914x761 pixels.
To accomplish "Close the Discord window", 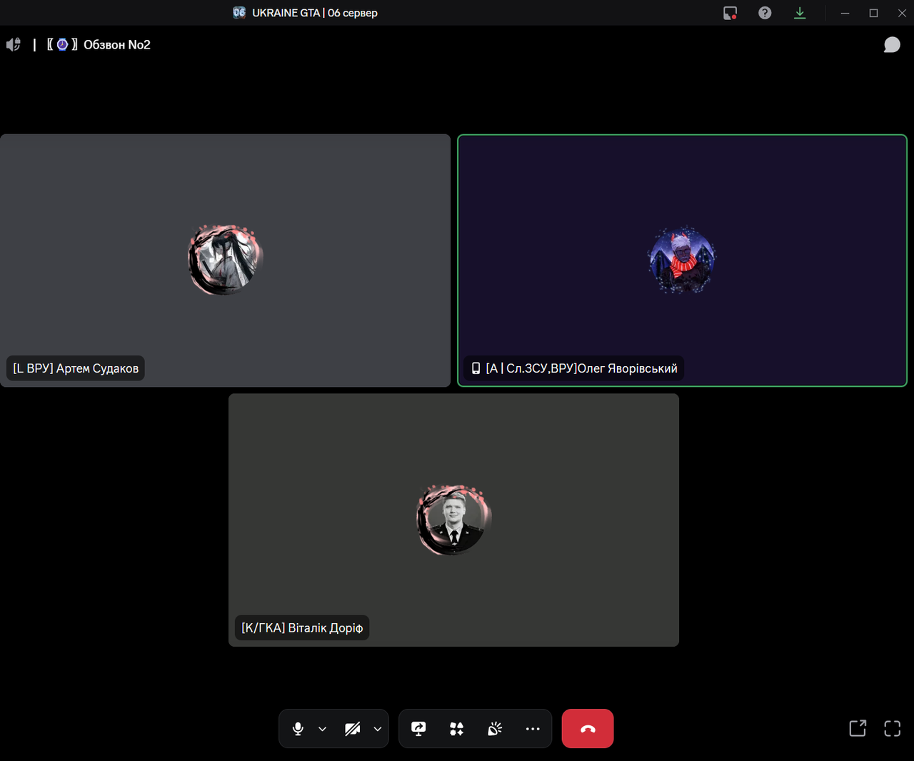I will (x=902, y=13).
